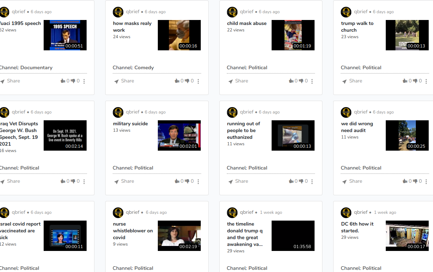Like the George W. Bush Speech video
Image resolution: width=433 pixels, height=272 pixels.
(63, 181)
